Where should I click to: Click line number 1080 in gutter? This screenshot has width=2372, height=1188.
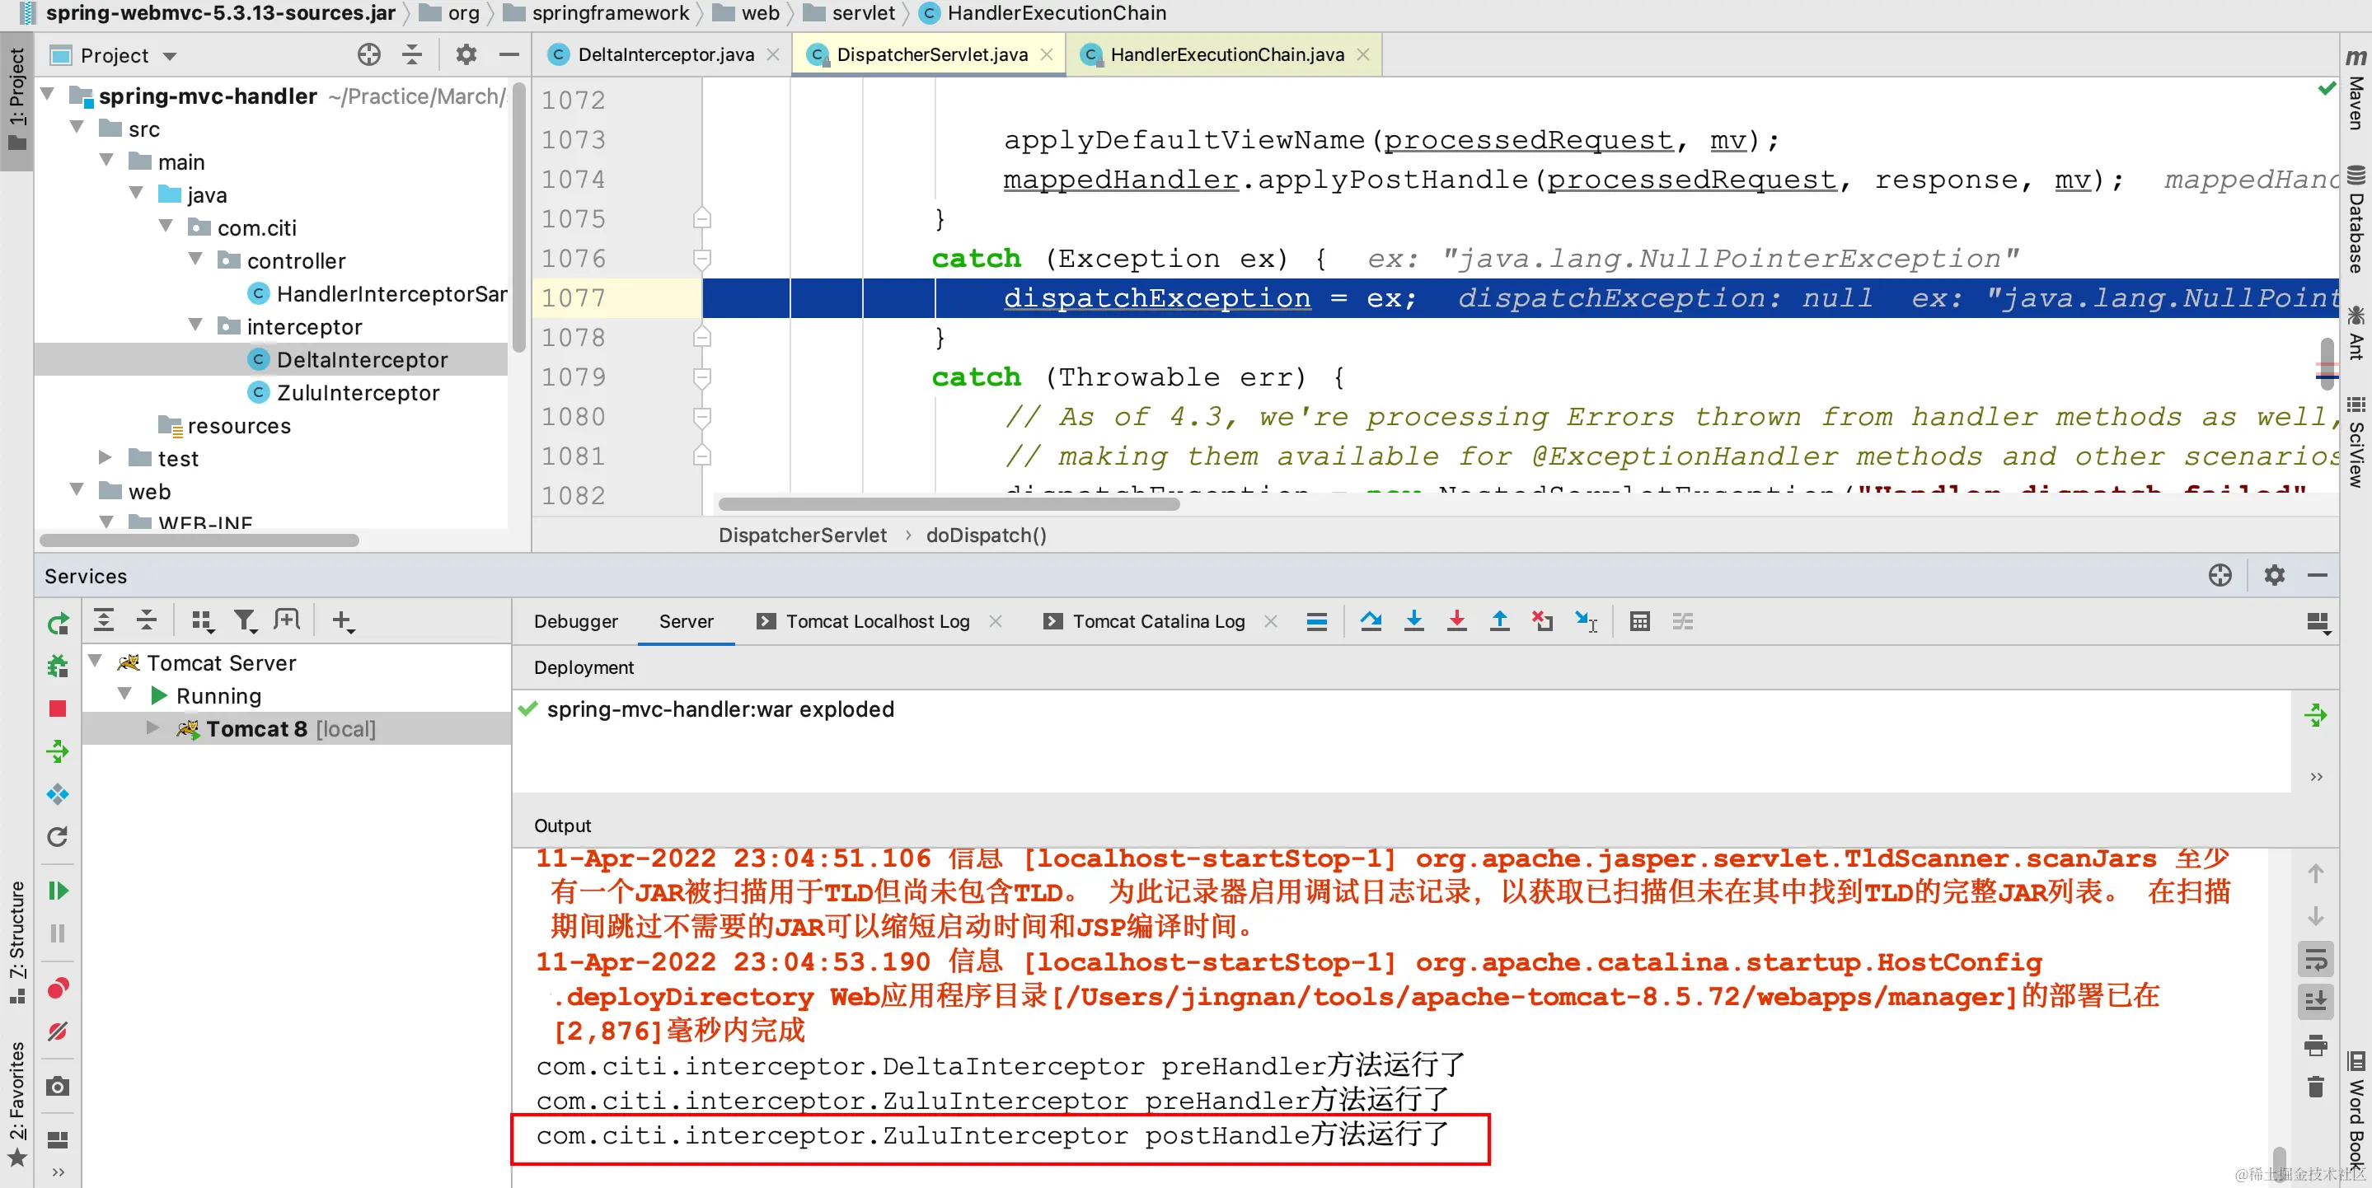tap(573, 416)
